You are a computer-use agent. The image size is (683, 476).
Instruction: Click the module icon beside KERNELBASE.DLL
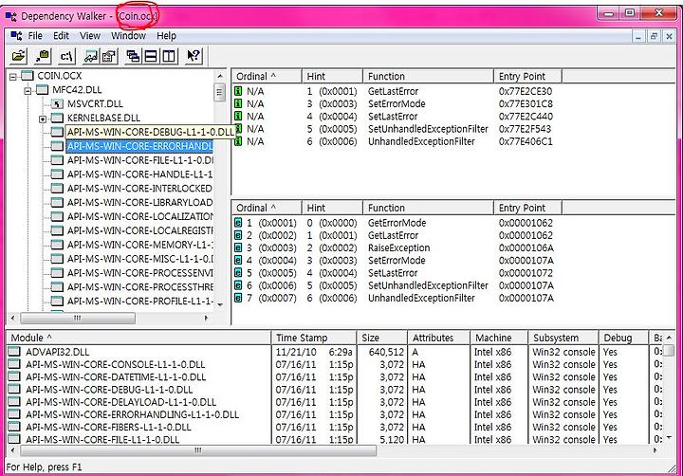coord(57,118)
